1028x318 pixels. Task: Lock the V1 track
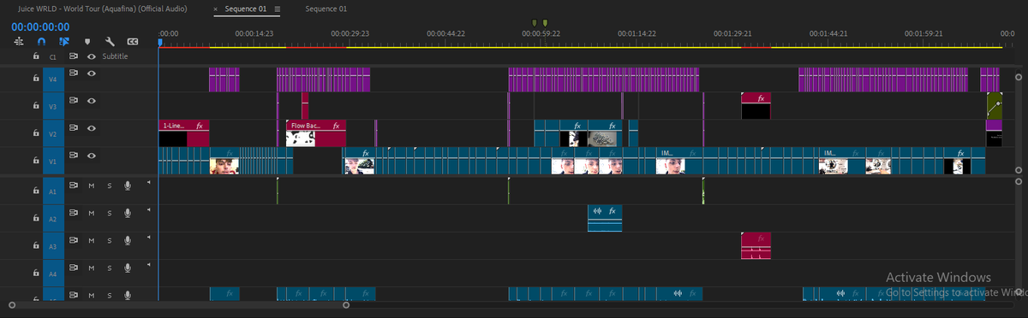pyautogui.click(x=35, y=160)
